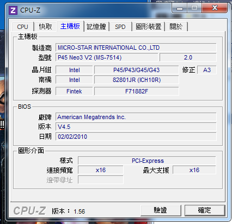The image size is (232, 224).
Task: Click the chipset value P45/P43/G45/G43
Action: coord(136,70)
